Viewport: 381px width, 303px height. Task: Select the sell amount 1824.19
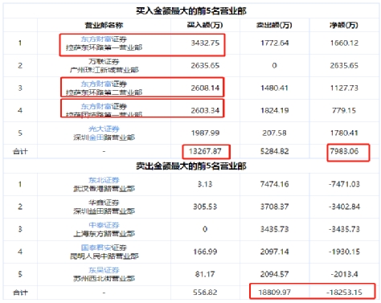pyautogui.click(x=275, y=111)
